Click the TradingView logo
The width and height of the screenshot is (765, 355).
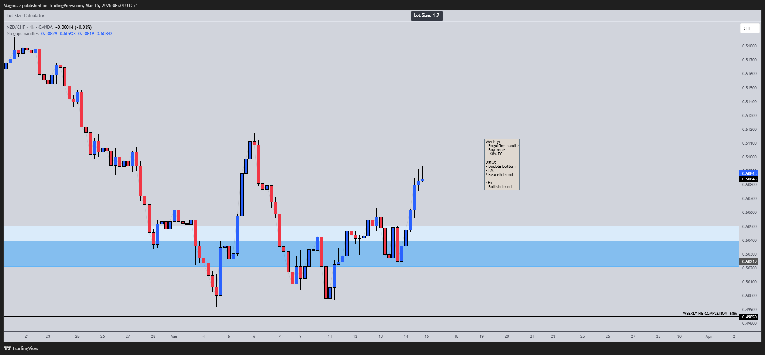(x=21, y=348)
